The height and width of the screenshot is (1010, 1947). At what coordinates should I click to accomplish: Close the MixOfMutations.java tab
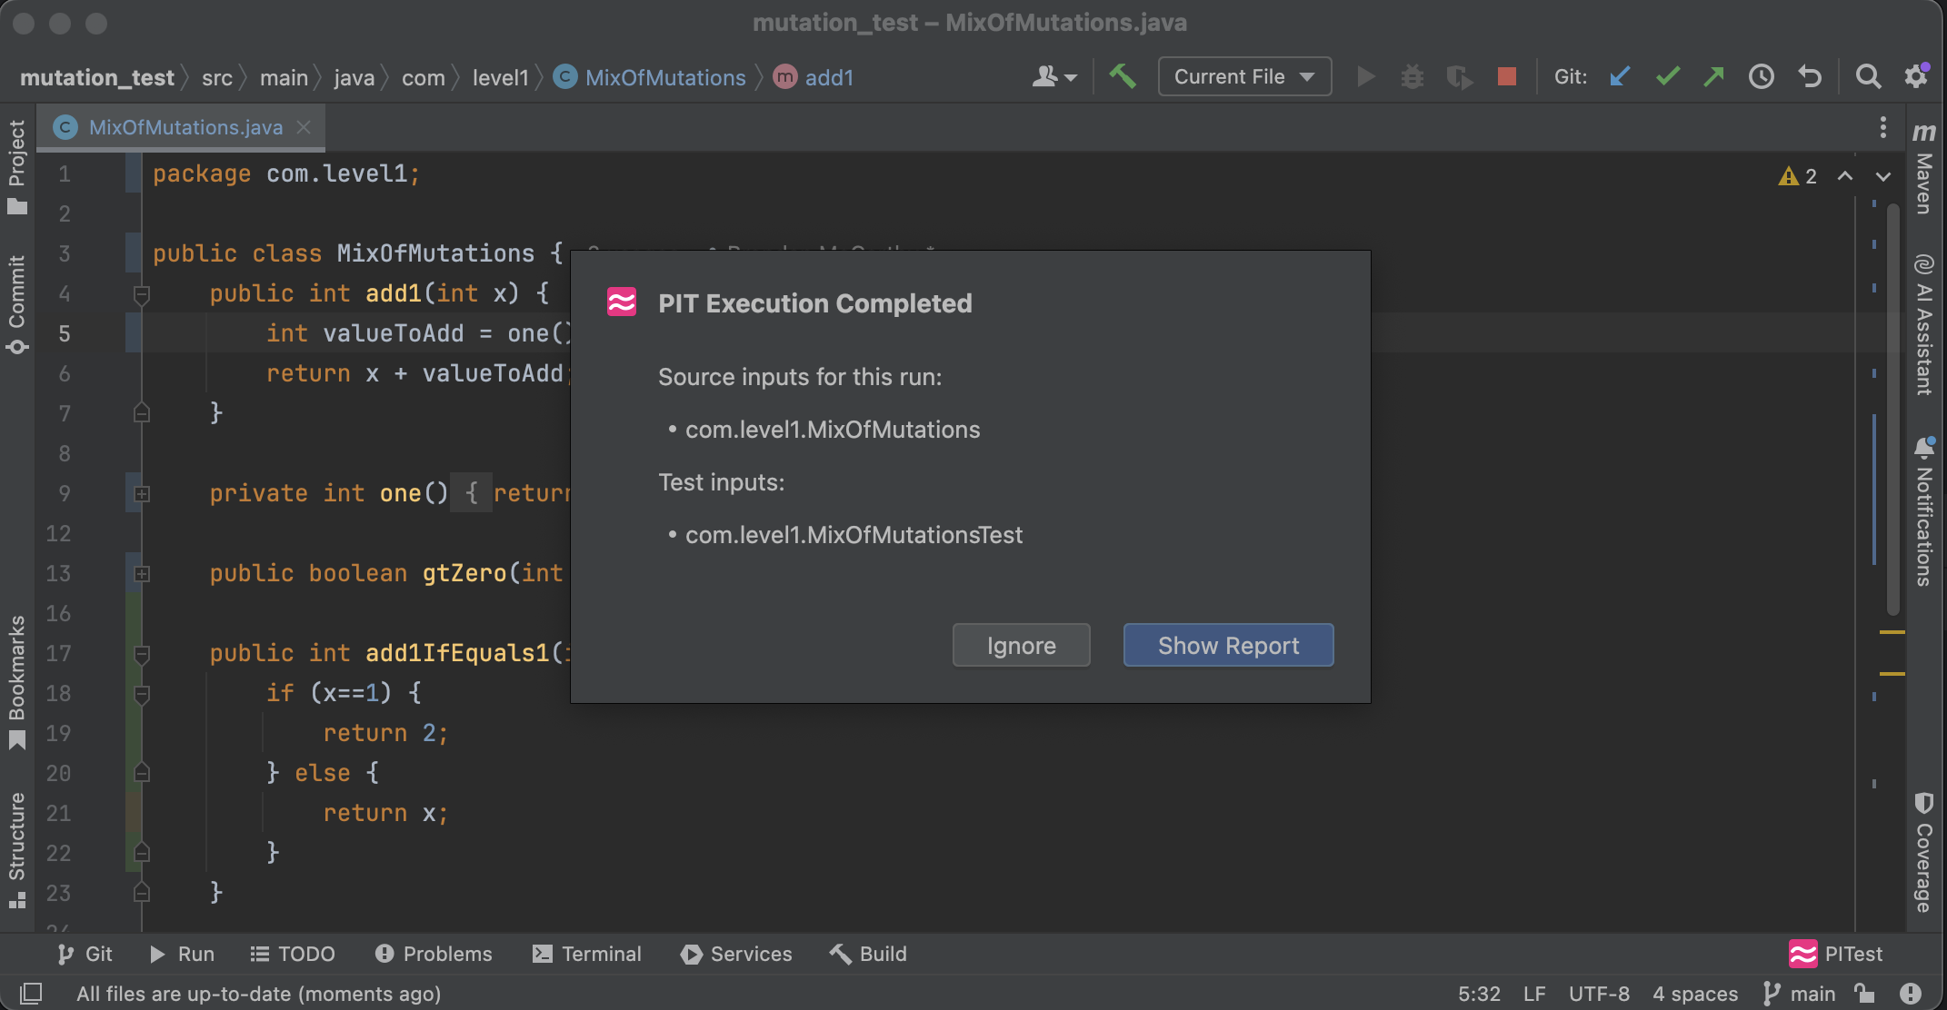[304, 127]
